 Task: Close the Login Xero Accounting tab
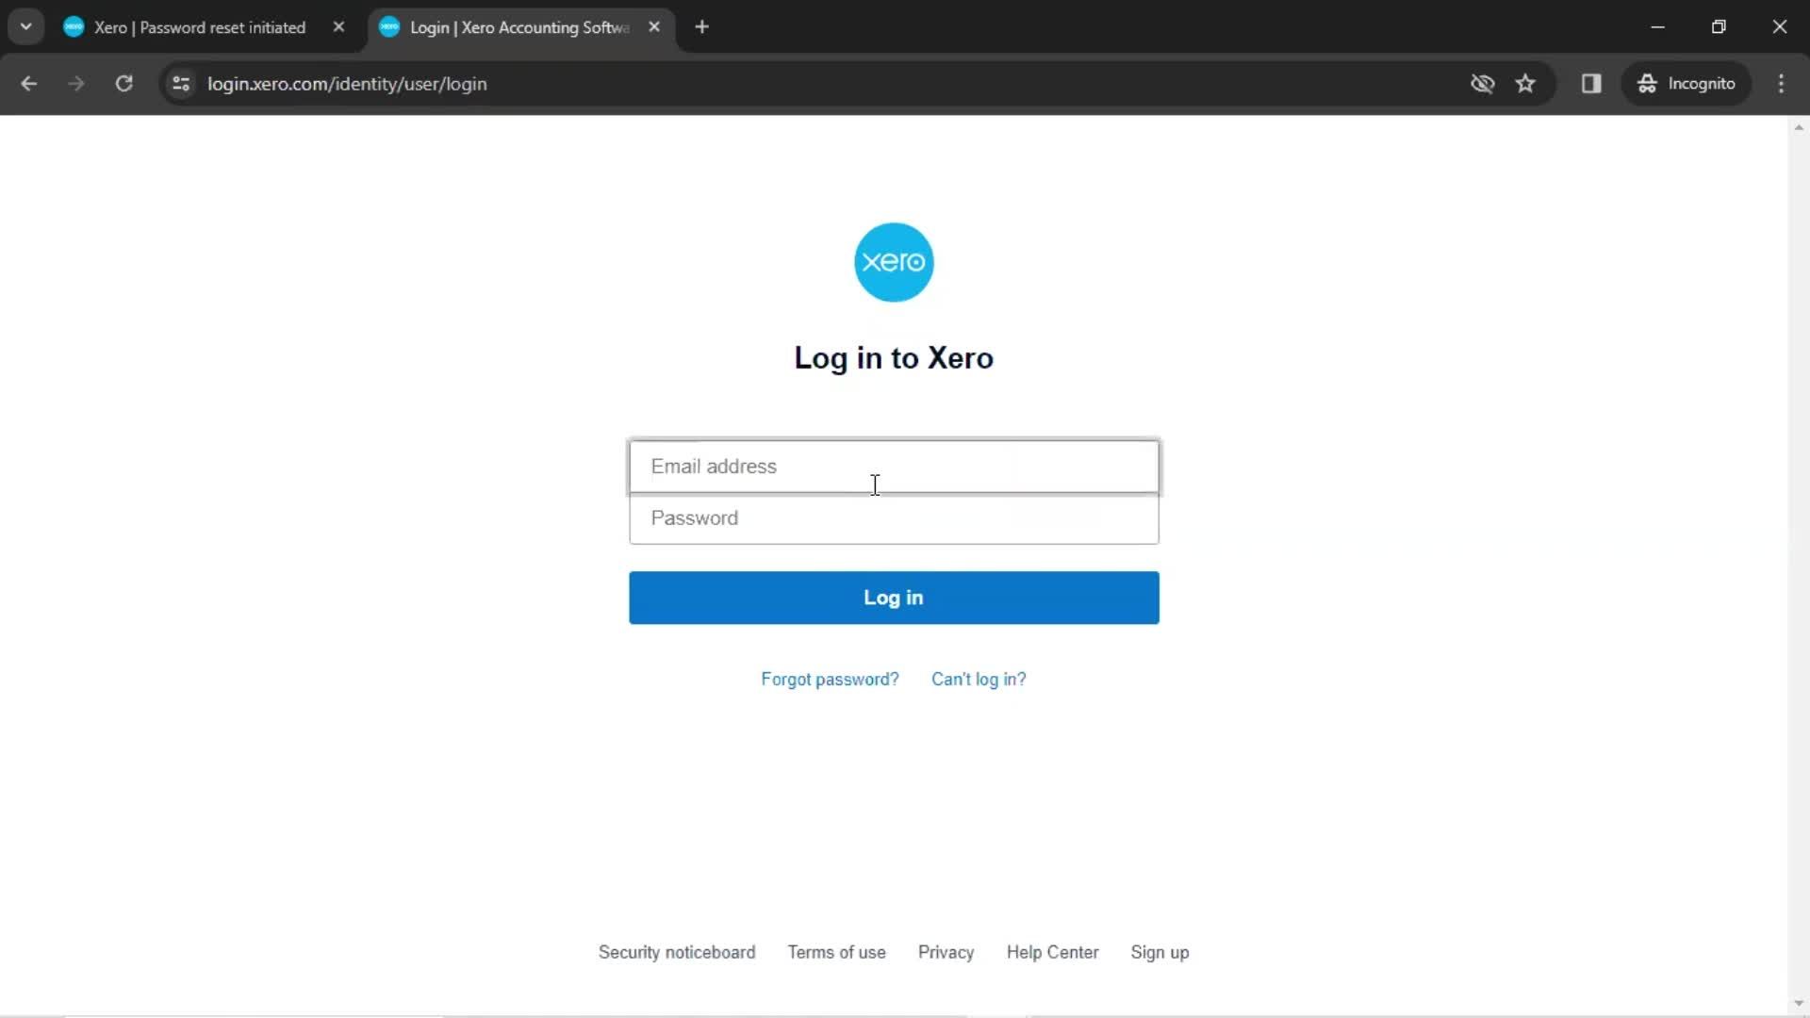[654, 27]
